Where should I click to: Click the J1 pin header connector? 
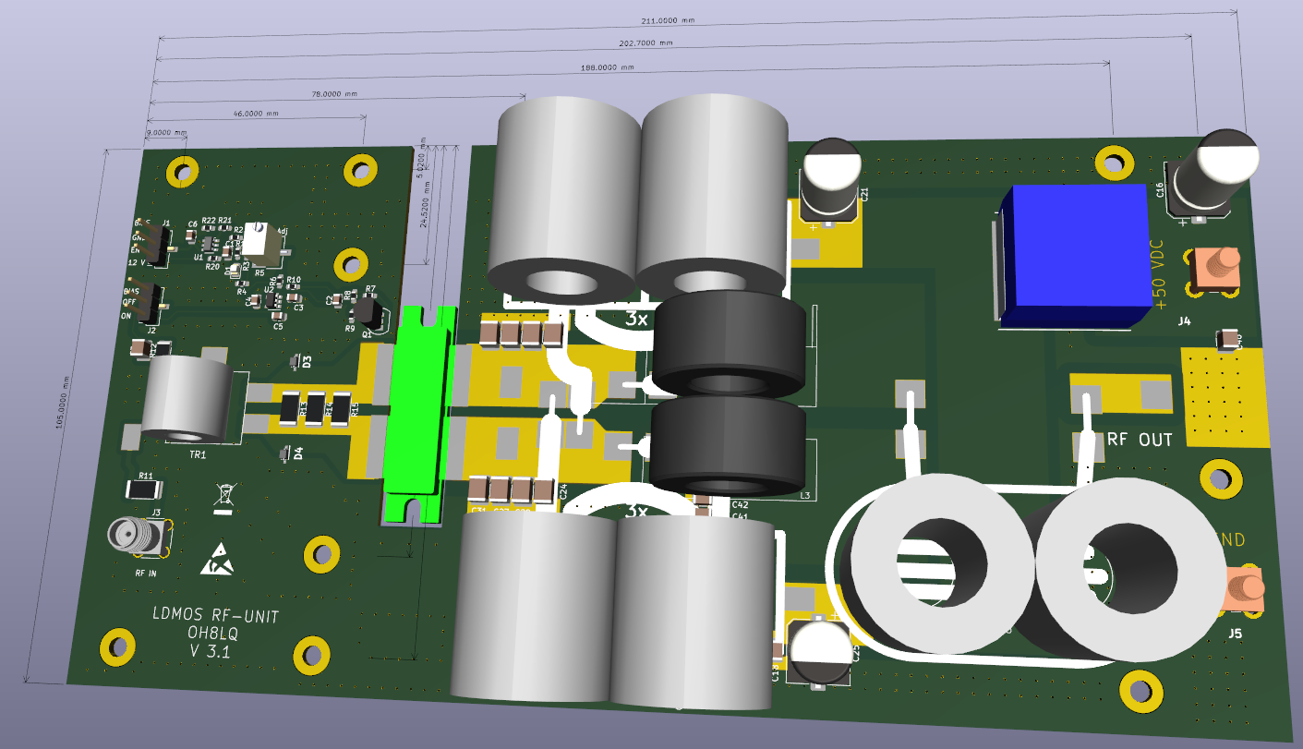tap(152, 244)
